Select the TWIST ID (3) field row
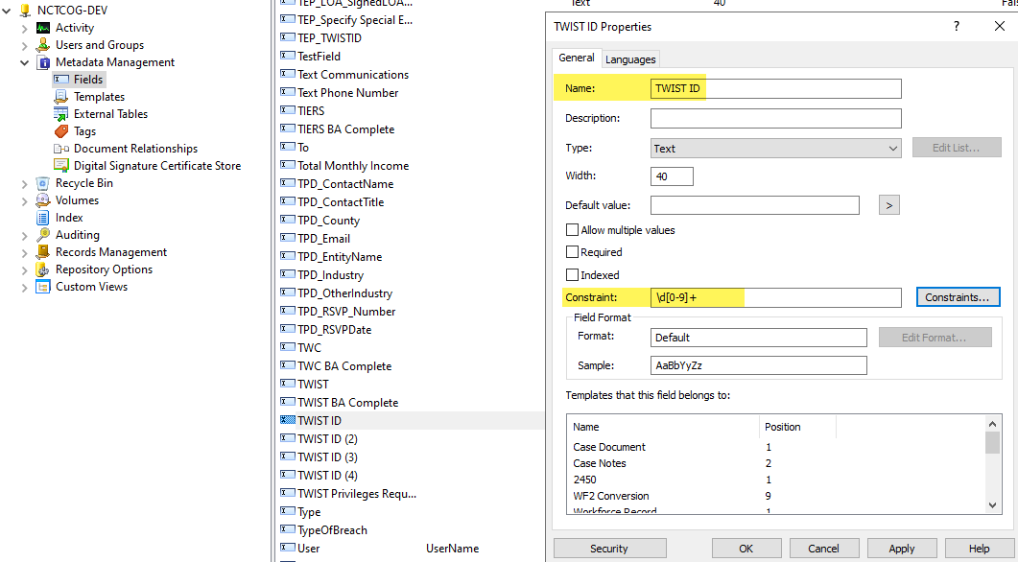The image size is (1018, 562). click(327, 457)
